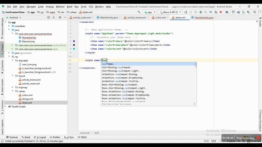Start debugging with the green bug icon
This screenshot has width=262, height=147.
coord(201,12)
